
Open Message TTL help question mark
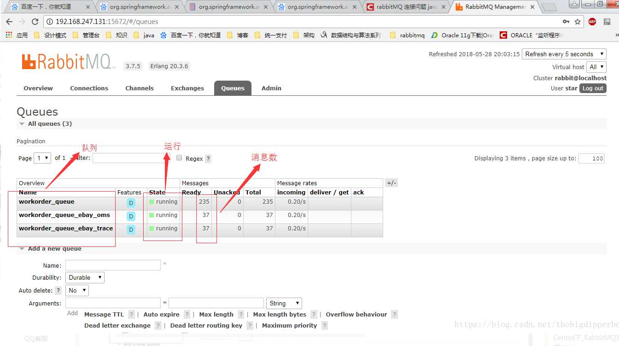(131, 315)
